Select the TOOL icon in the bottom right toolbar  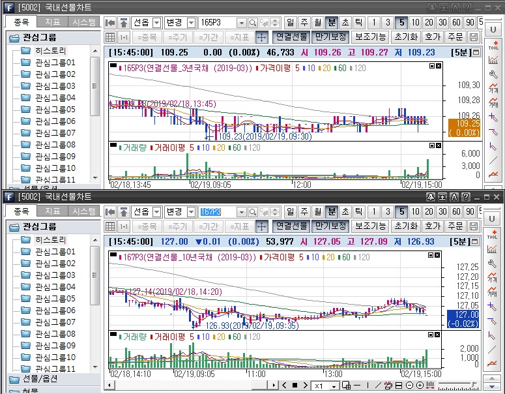pos(493,235)
